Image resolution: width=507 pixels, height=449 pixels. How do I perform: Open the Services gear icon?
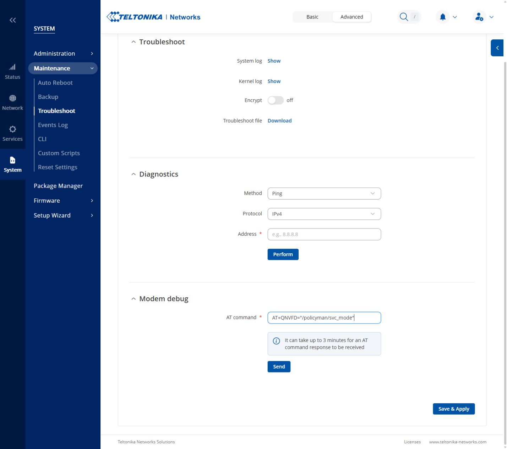tap(12, 129)
